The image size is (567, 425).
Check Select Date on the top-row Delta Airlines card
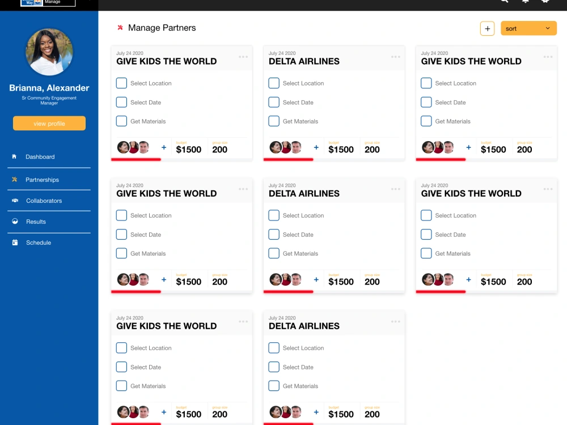[x=274, y=102]
